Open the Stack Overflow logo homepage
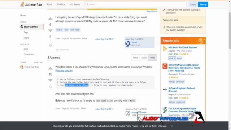This screenshot has width=231, height=130. click(31, 4)
